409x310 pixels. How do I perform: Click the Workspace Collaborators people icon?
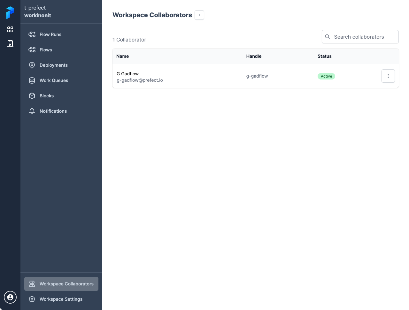coord(32,284)
